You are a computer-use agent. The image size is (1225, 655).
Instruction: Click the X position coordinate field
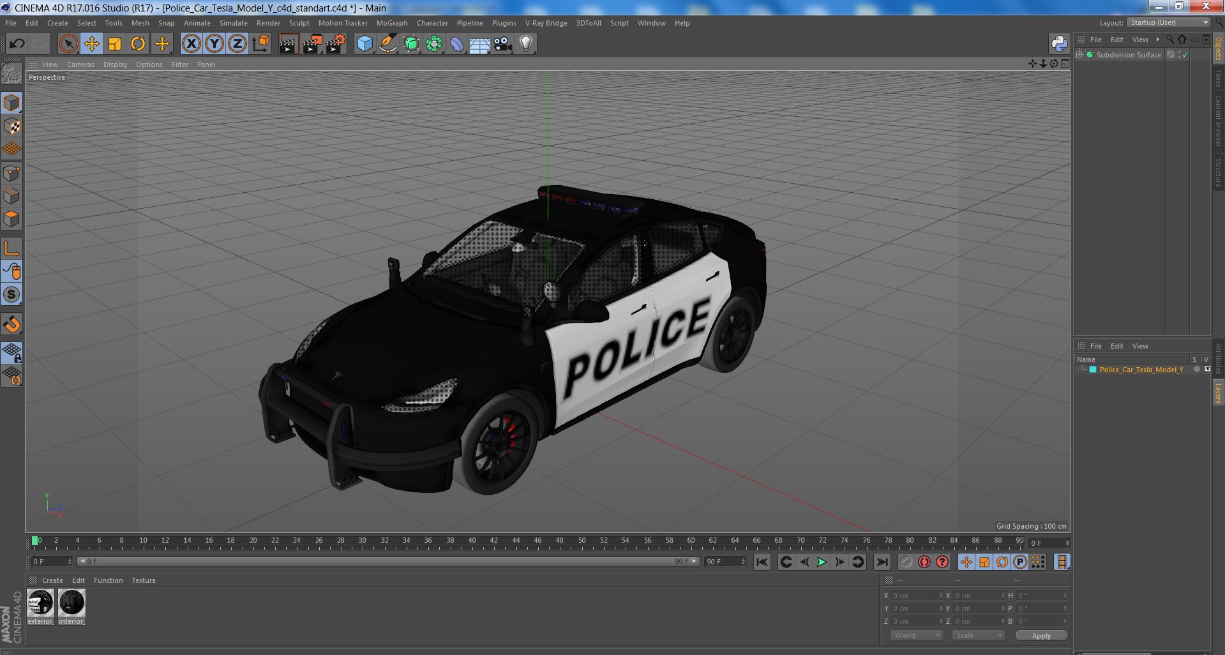pos(917,596)
